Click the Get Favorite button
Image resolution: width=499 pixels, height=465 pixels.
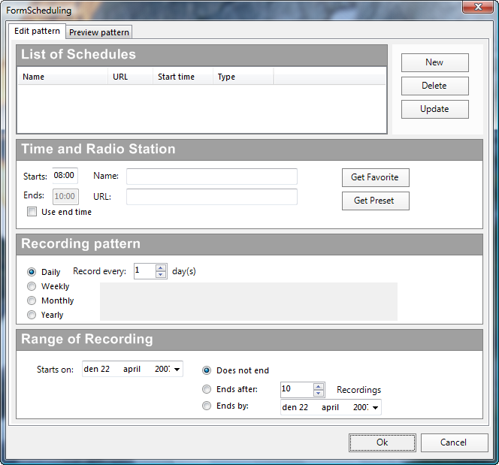pos(376,177)
